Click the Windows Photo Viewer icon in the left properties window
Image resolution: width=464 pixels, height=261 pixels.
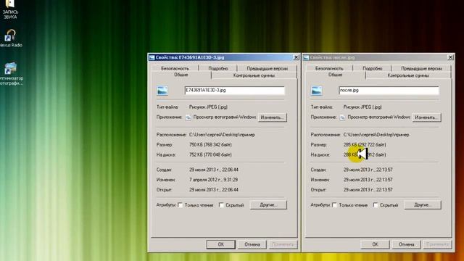[188, 117]
